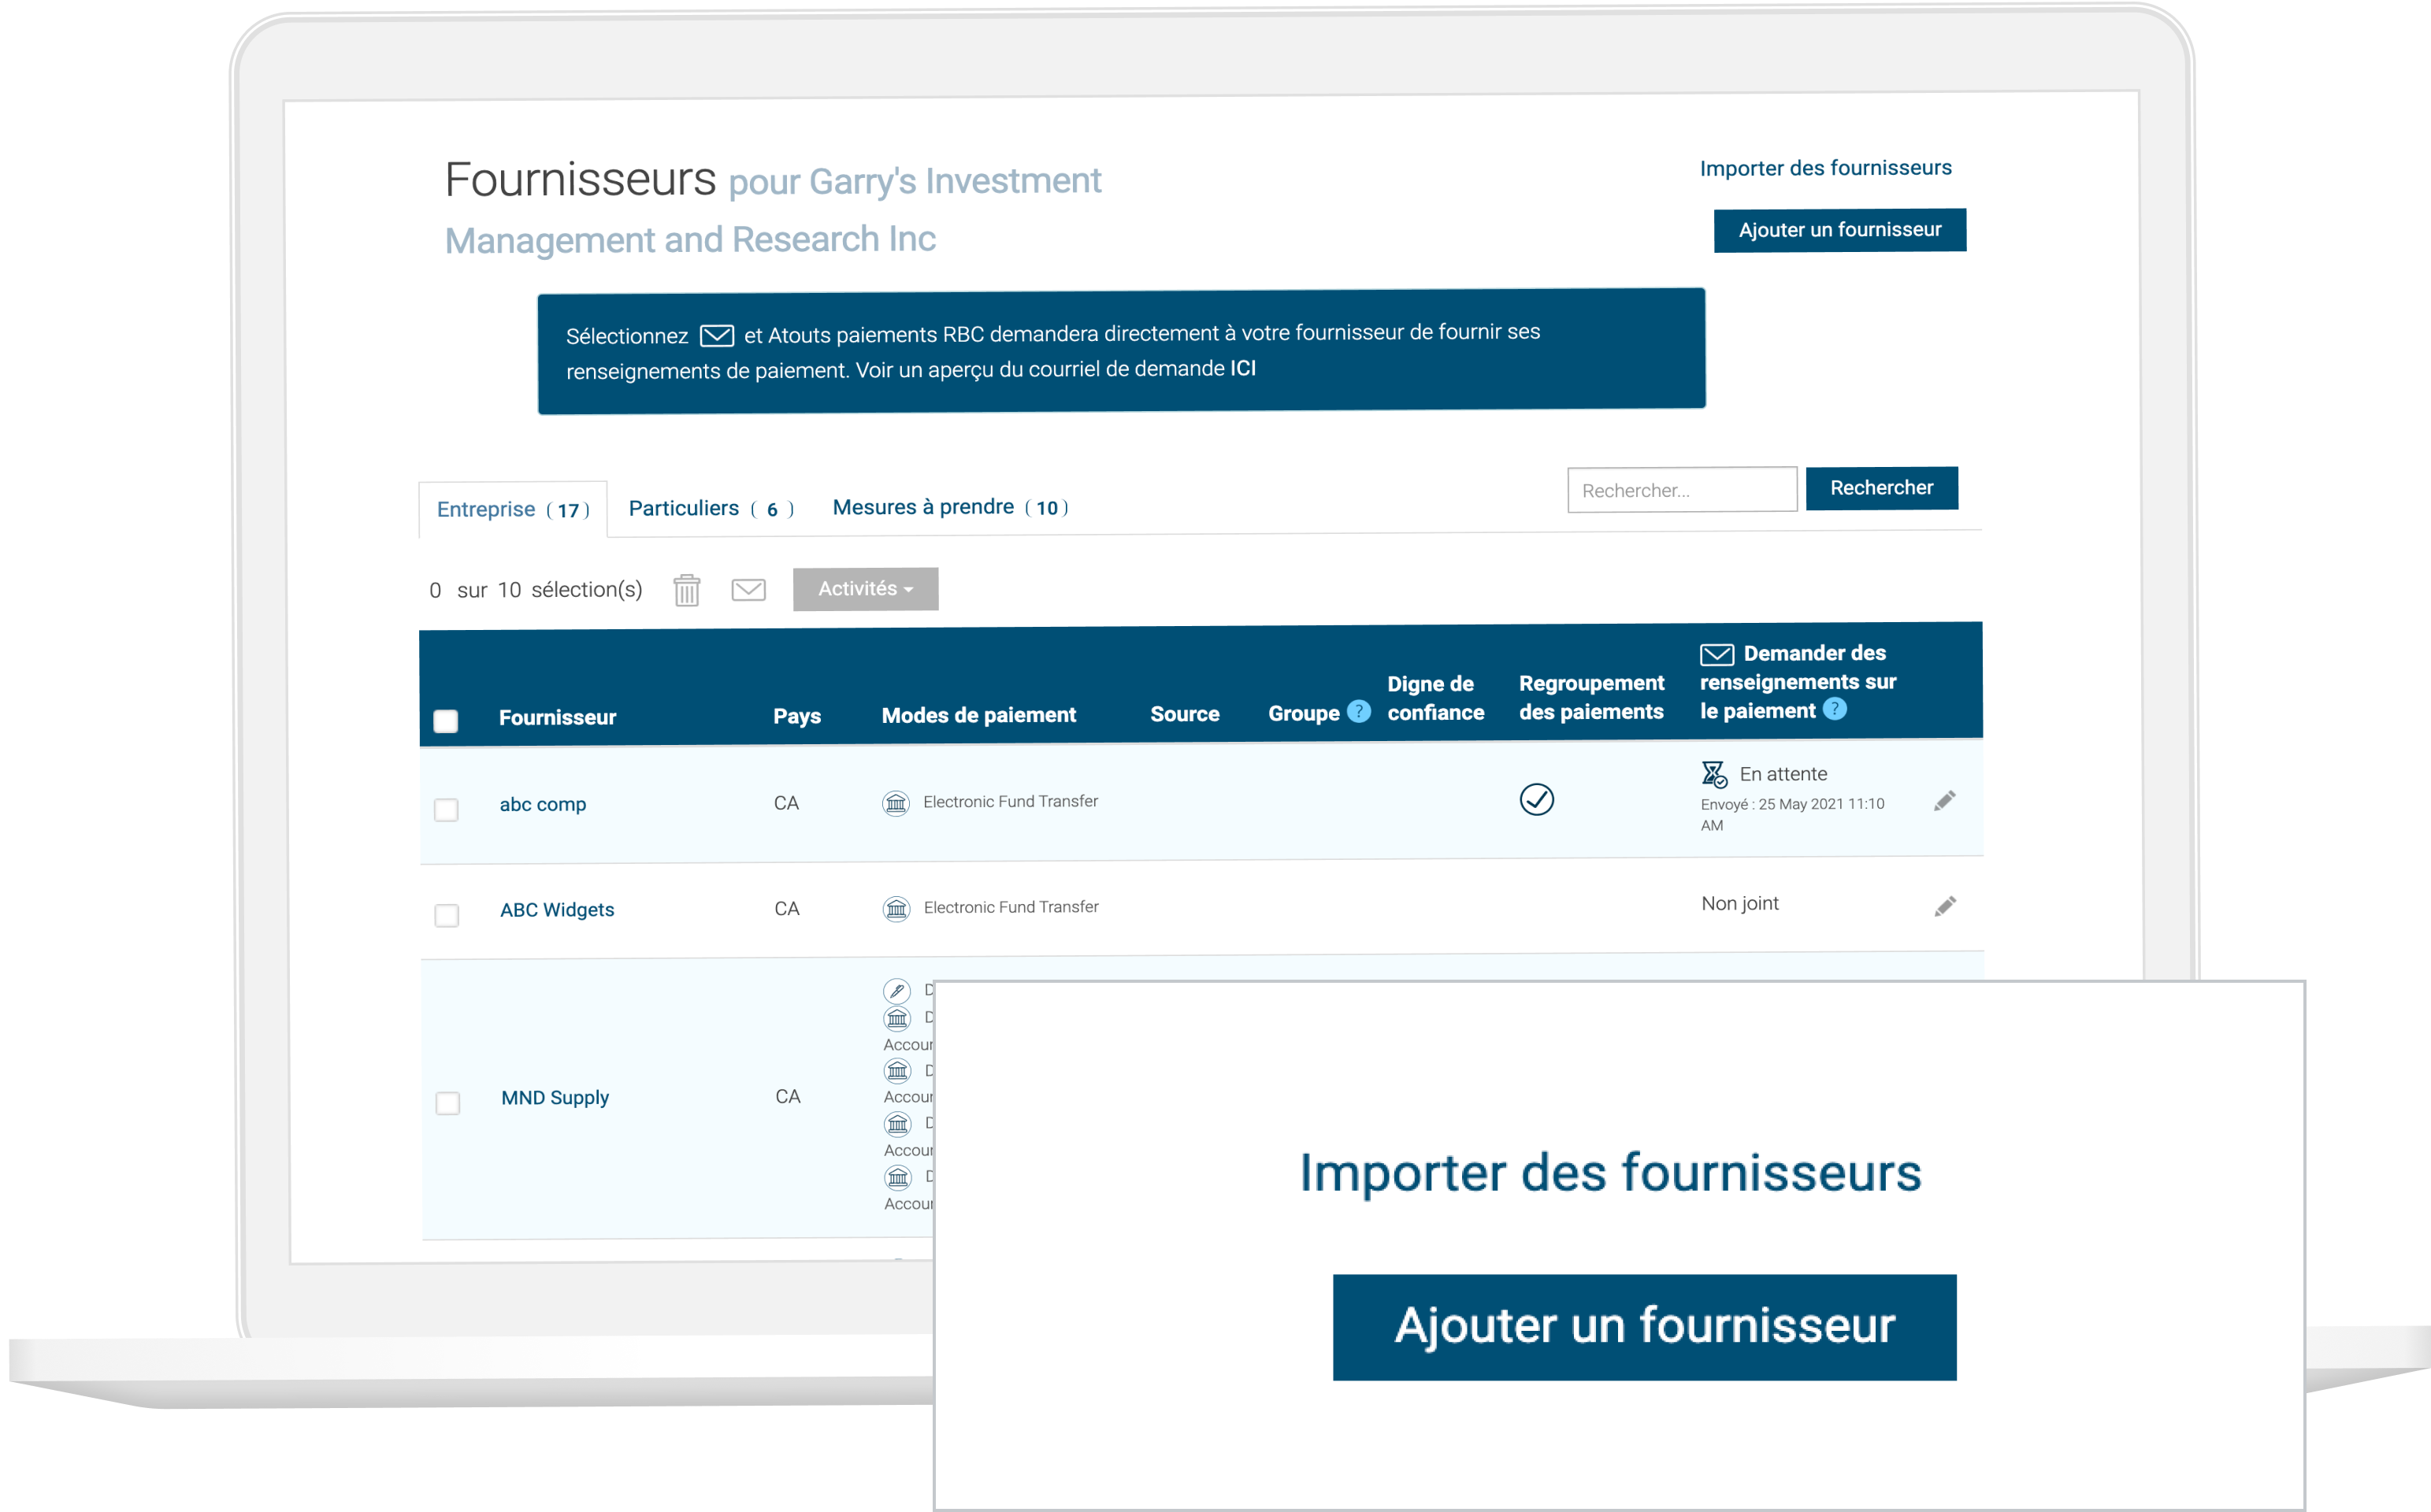
Task: Click the cheque pen icon in MND Supply row
Action: 897,991
